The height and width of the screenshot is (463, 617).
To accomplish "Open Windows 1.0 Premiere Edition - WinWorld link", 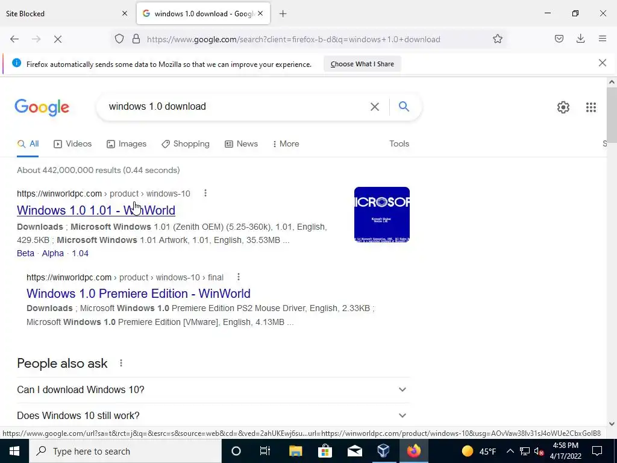I will coord(139,294).
